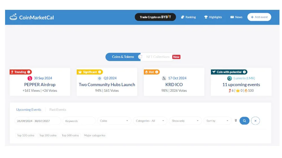Click the Add event button

[x=259, y=17]
